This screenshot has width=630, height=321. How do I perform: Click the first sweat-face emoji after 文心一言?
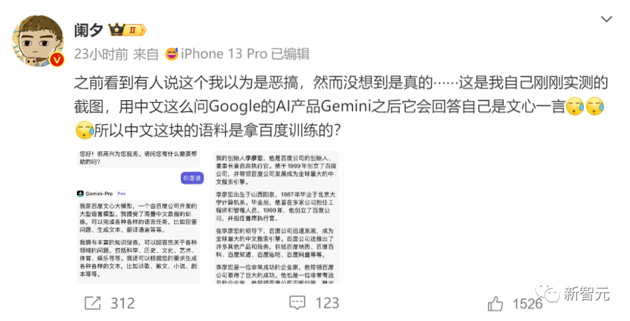coord(575,107)
